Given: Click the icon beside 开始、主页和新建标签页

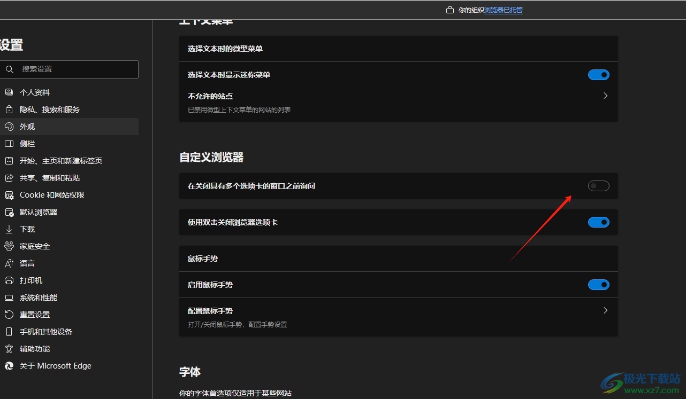Looking at the screenshot, I should pyautogui.click(x=9, y=161).
